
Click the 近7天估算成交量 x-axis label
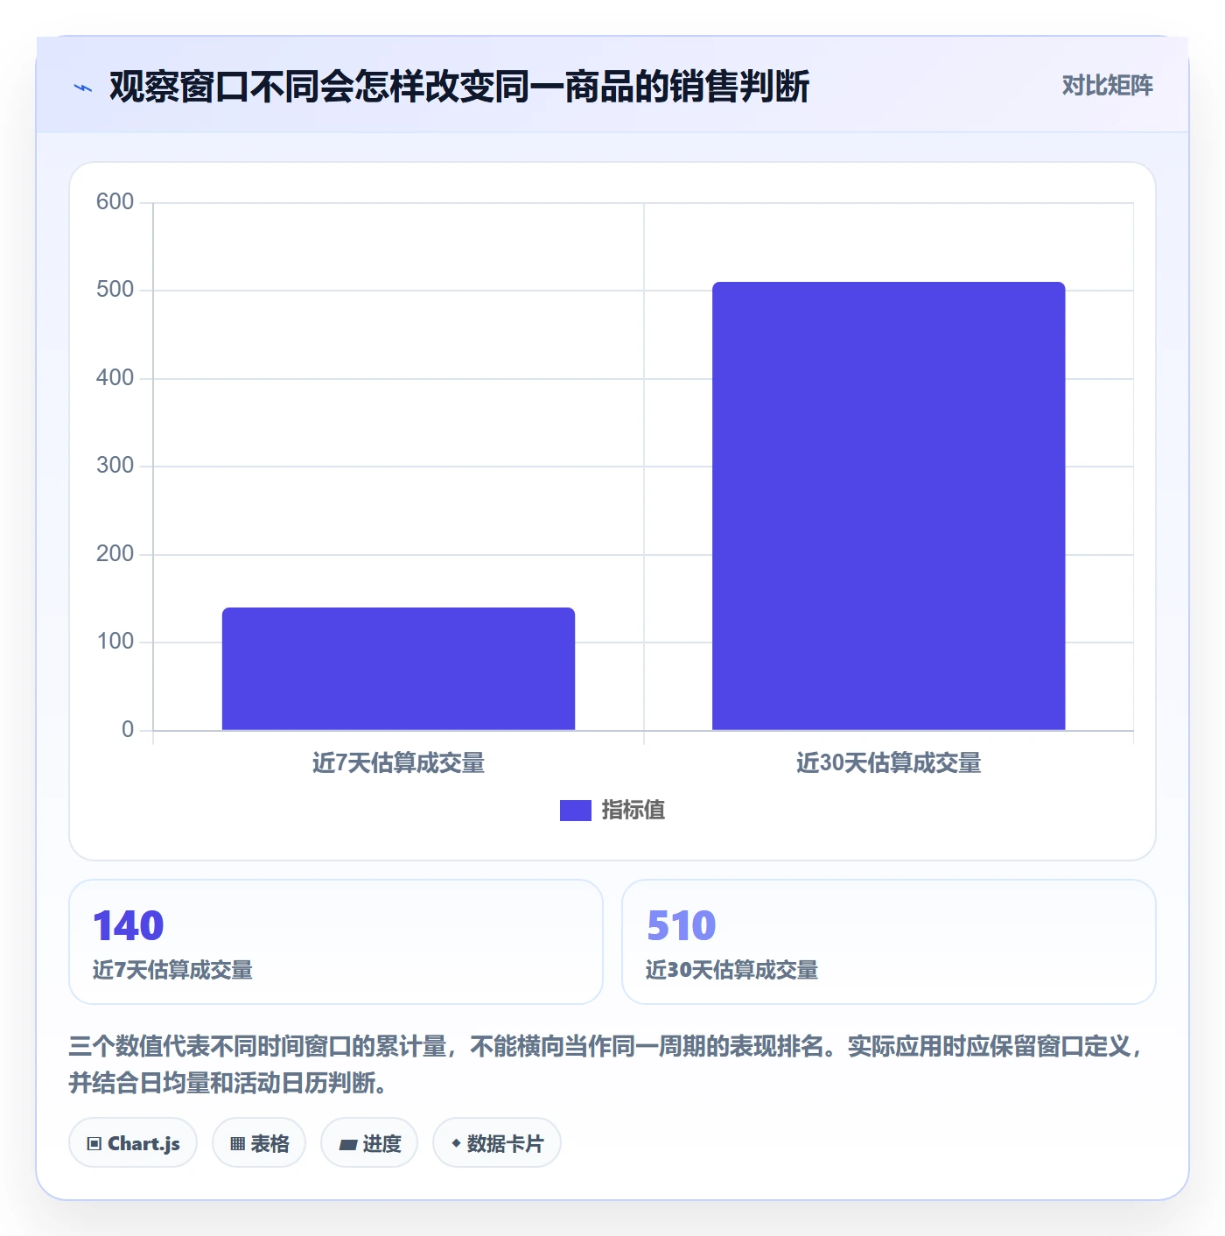point(398,763)
